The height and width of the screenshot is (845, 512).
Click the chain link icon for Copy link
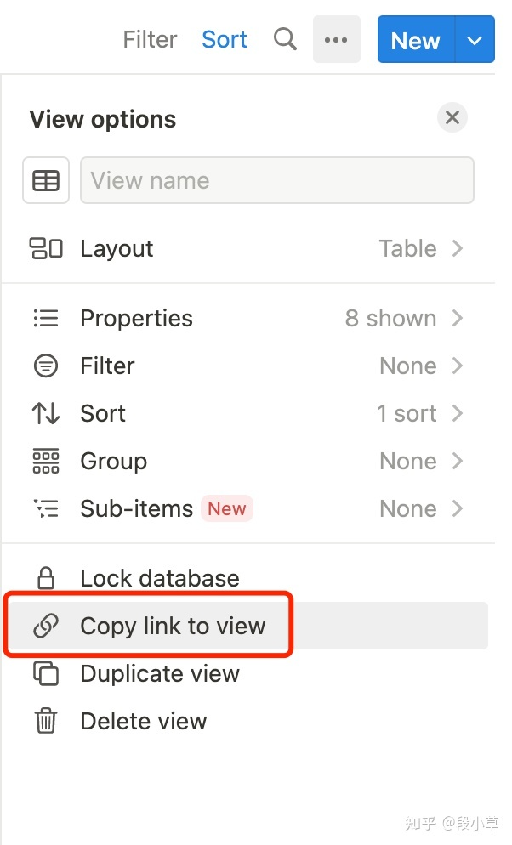[46, 626]
